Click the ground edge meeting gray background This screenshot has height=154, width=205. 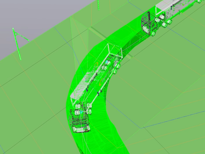pos(51,29)
